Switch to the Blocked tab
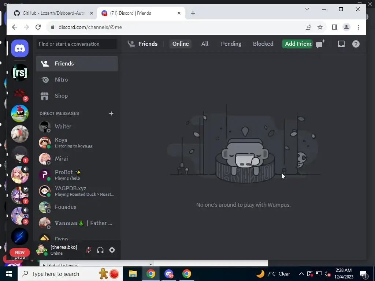Image resolution: width=375 pixels, height=281 pixels. [263, 44]
